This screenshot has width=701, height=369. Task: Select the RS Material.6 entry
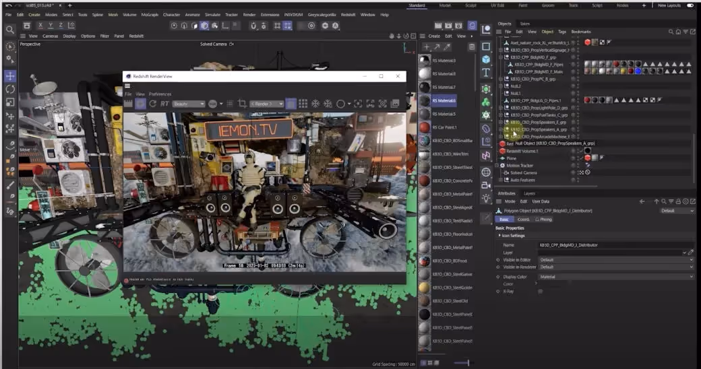[444, 100]
